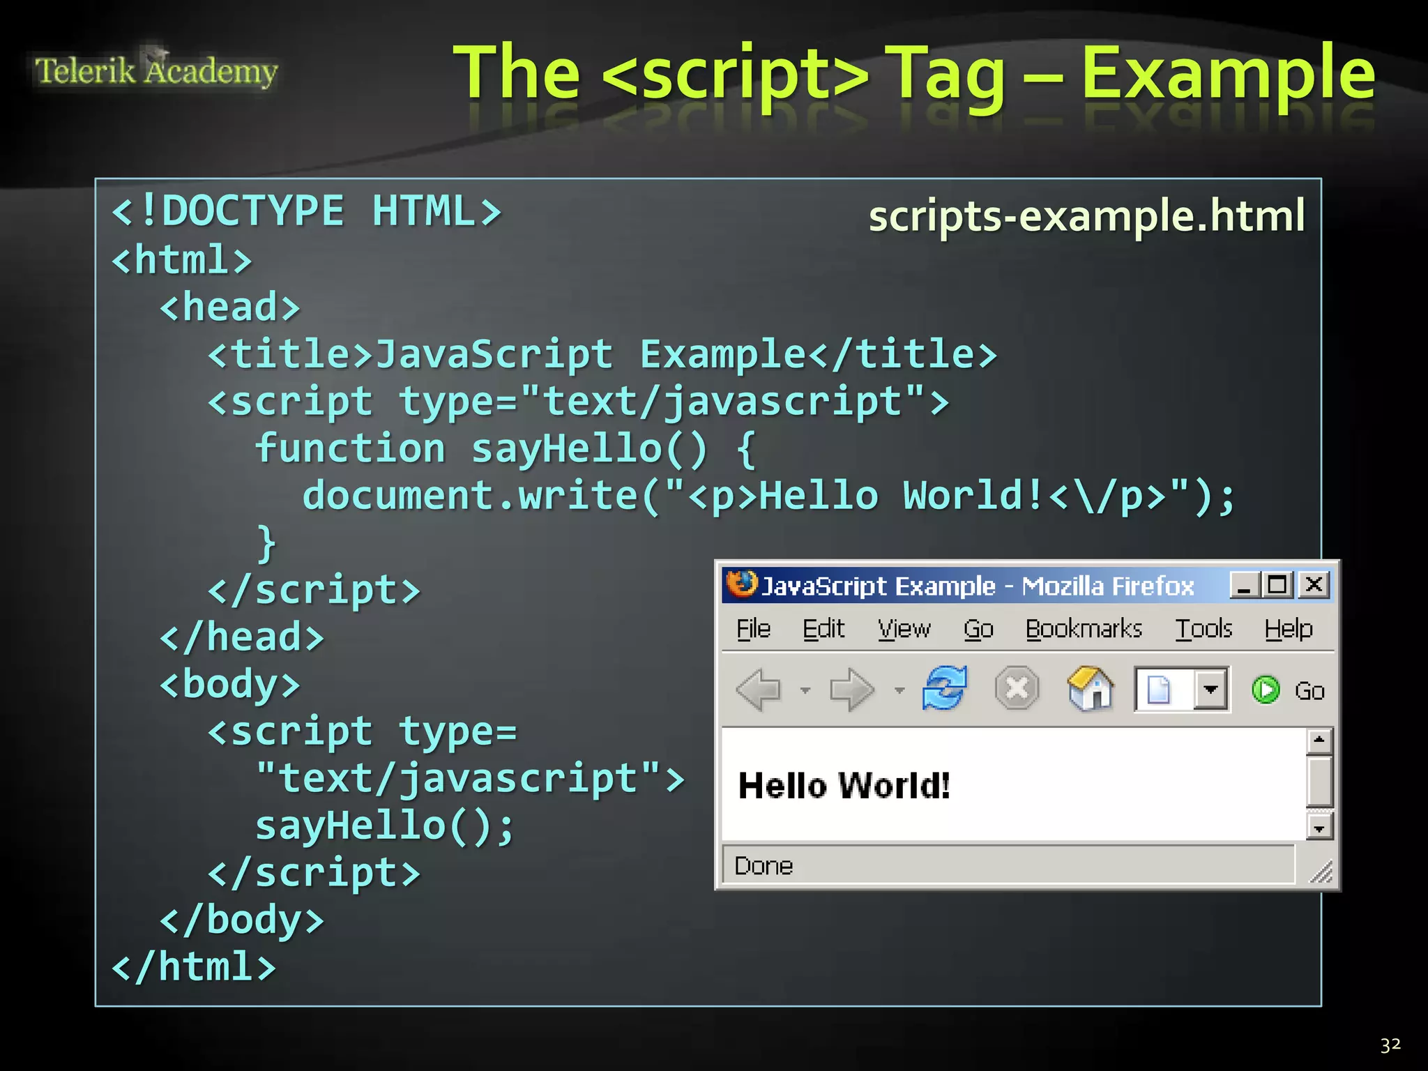Close the Firefox window
Viewport: 1428px width, 1071px height.
pos(1314,585)
